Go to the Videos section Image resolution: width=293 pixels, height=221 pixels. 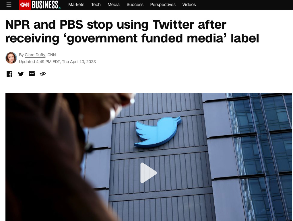point(189,5)
